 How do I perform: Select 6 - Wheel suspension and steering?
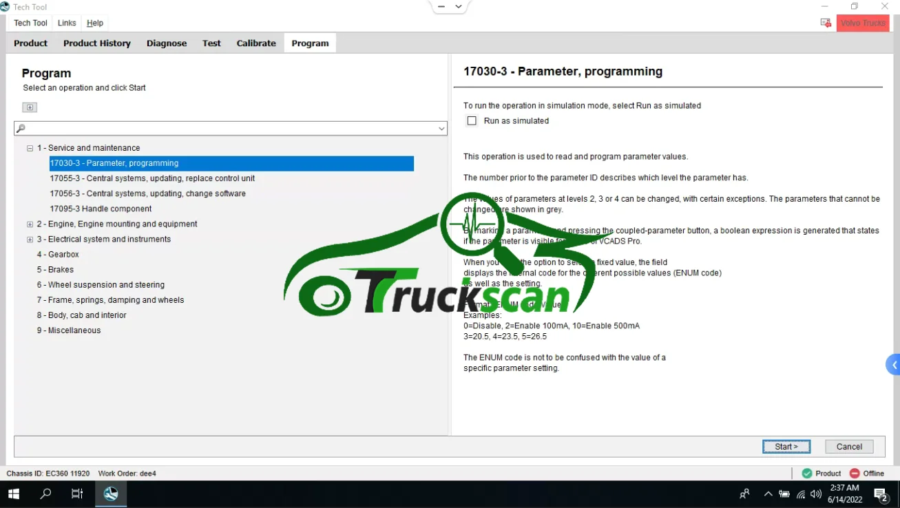(101, 285)
